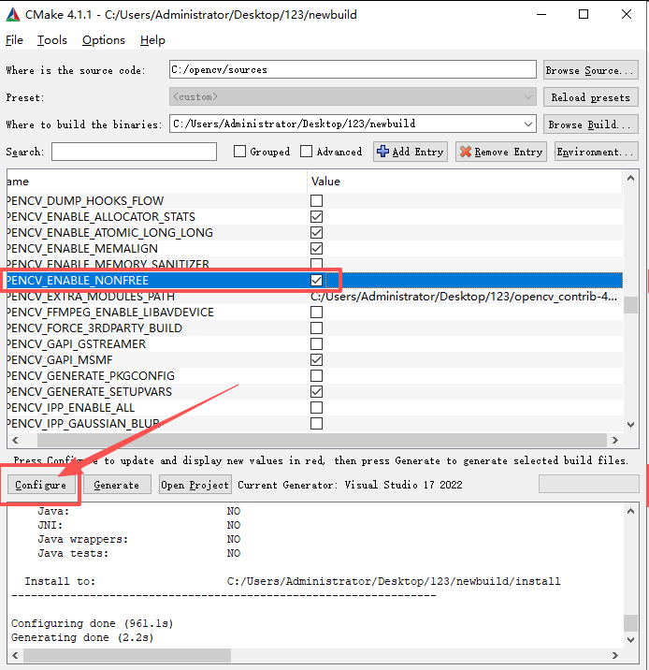649x670 pixels.
Task: Maximize the CMake window
Action: [584, 15]
